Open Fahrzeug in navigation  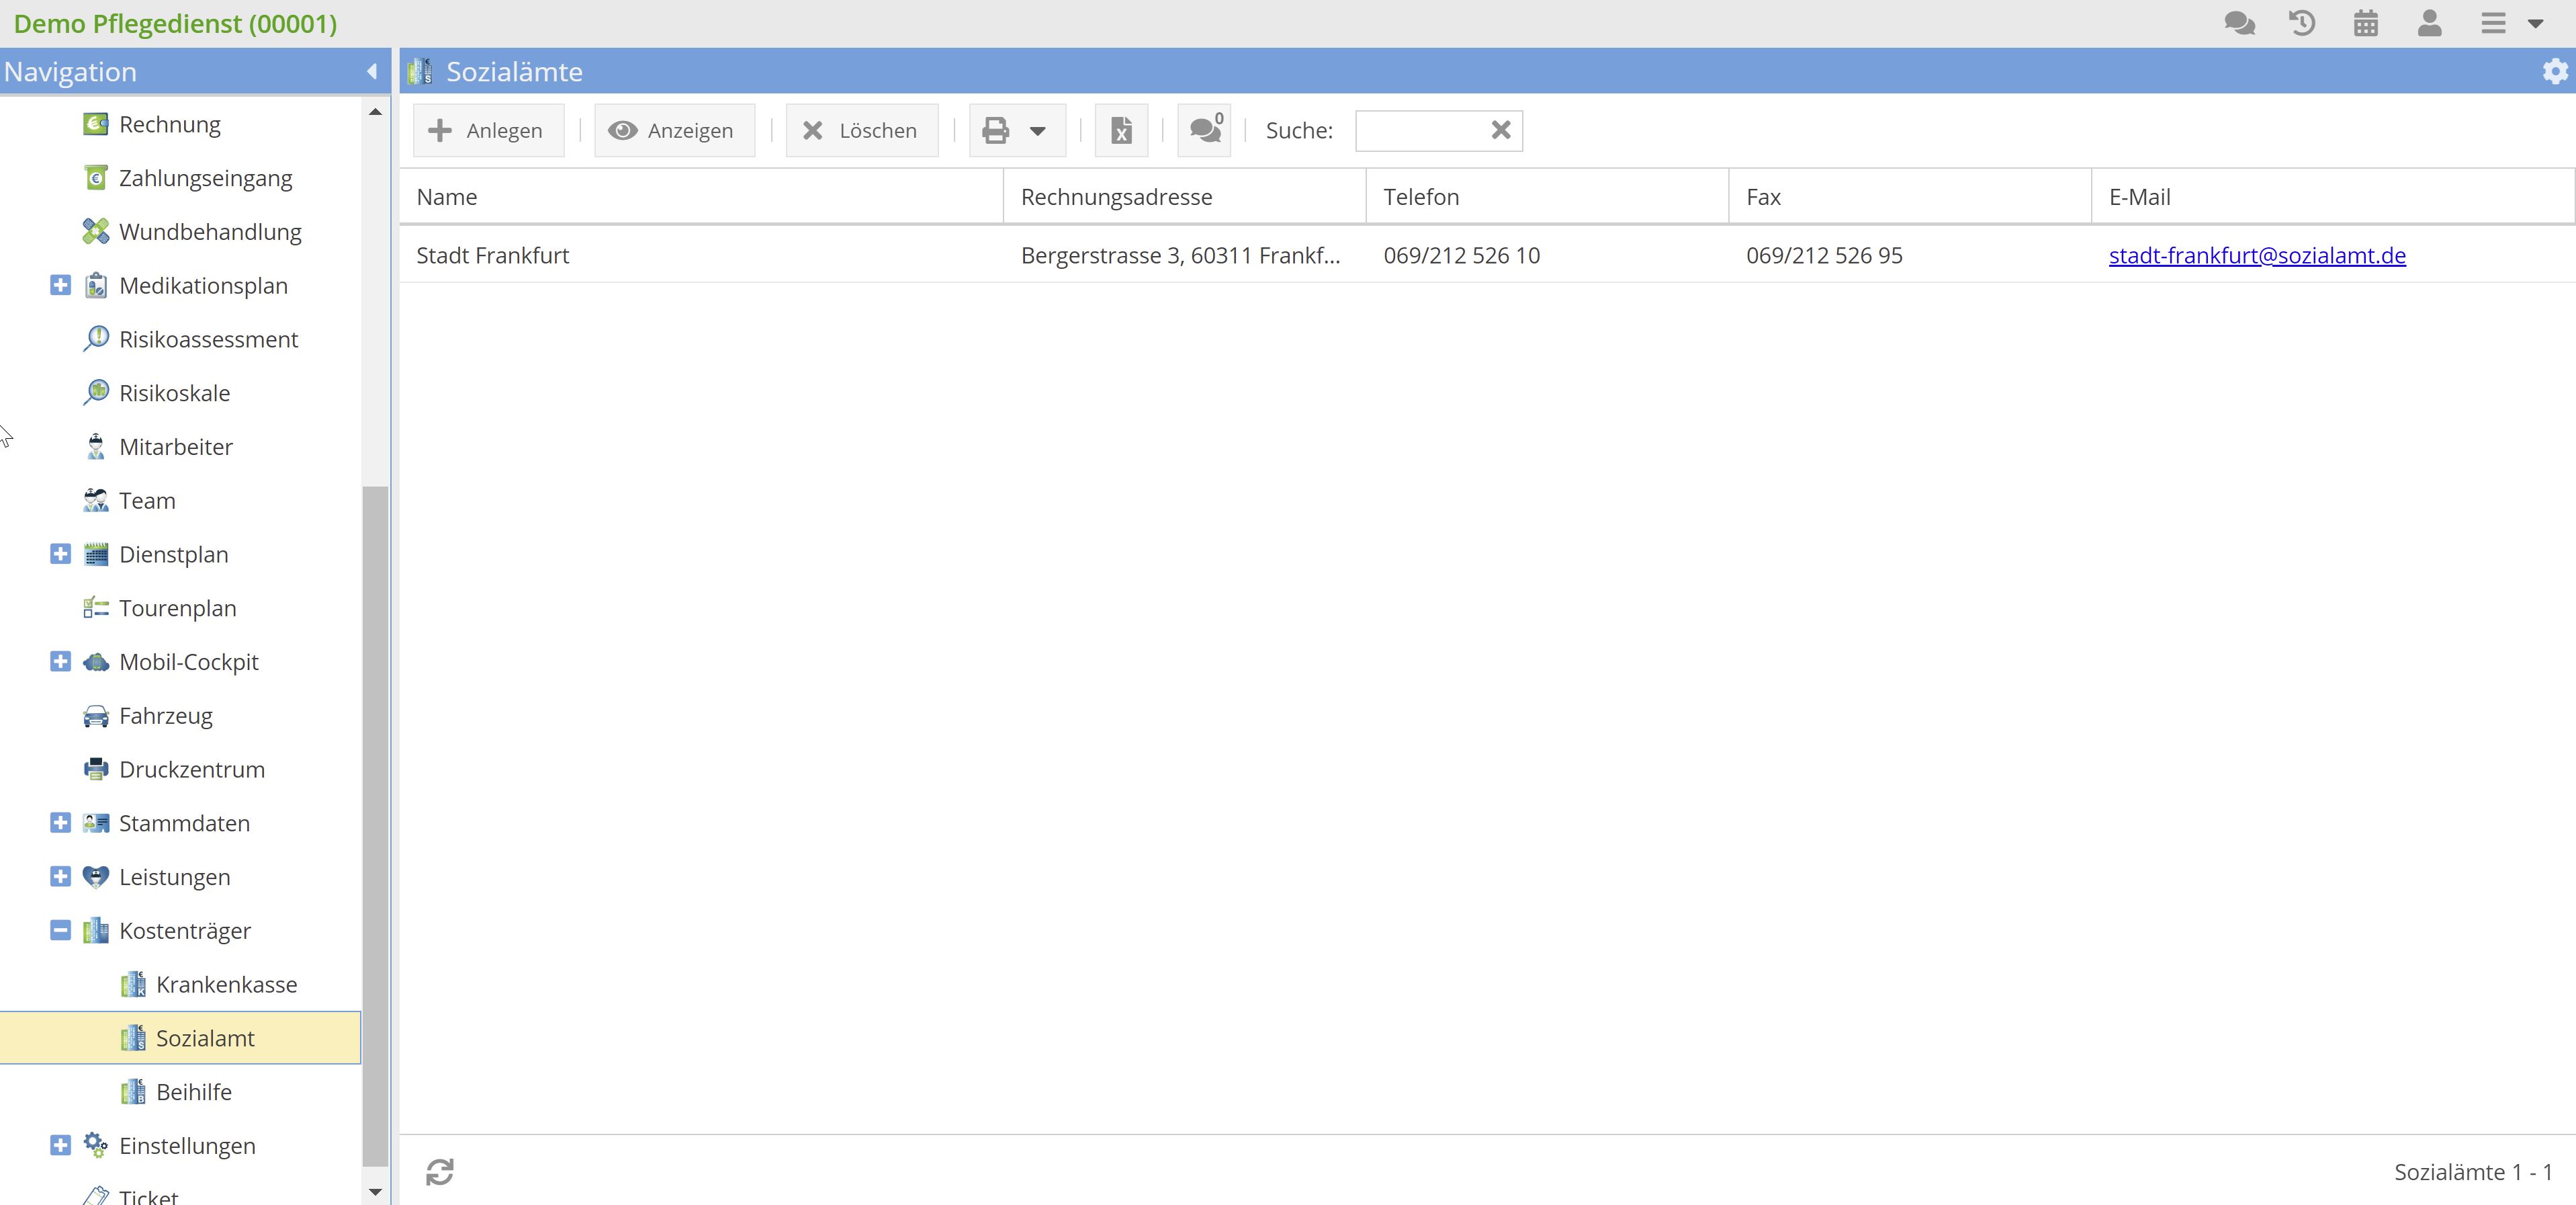pos(165,716)
